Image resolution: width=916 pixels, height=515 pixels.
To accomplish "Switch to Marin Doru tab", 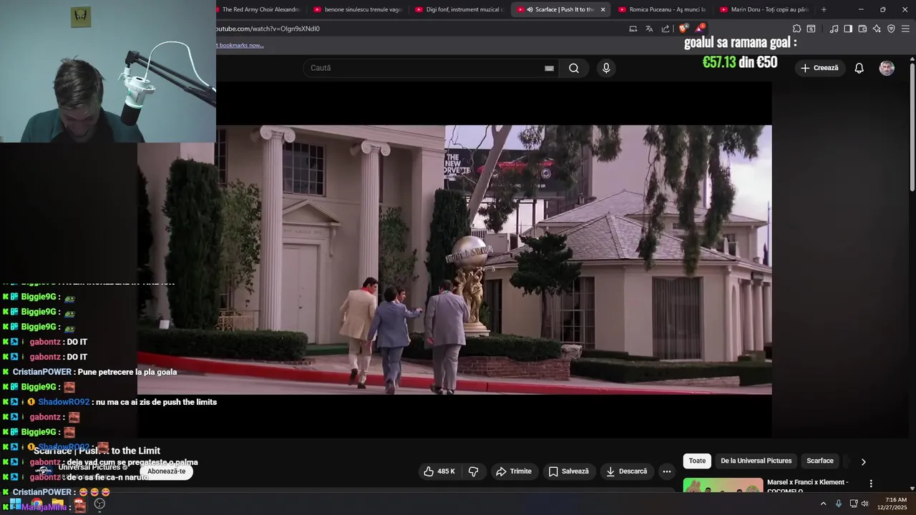I will click(x=764, y=9).
